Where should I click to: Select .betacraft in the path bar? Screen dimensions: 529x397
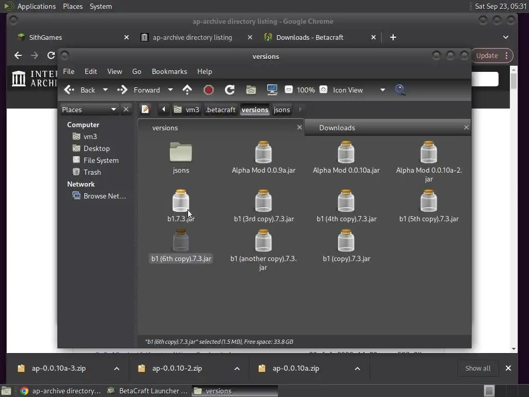point(221,110)
